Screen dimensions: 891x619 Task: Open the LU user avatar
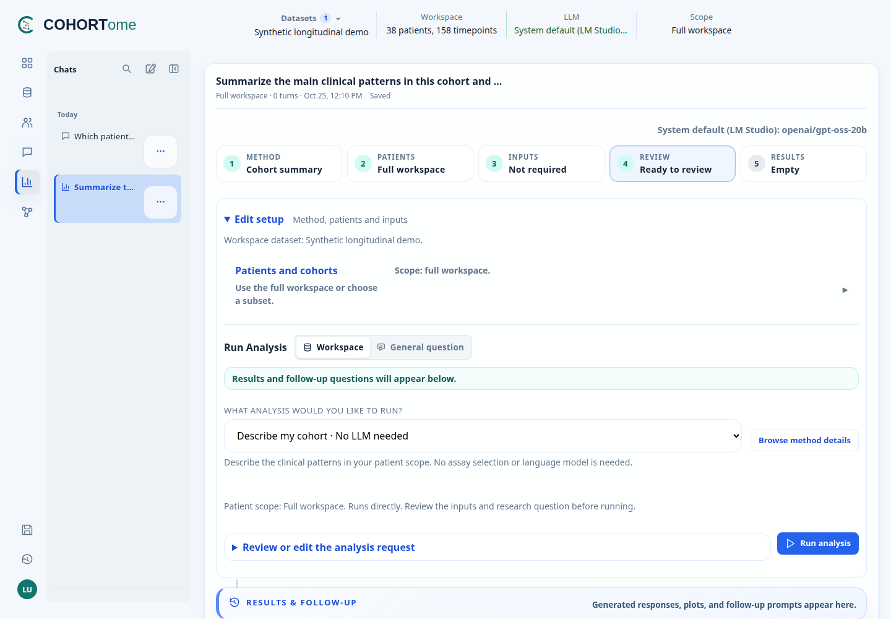tap(27, 589)
